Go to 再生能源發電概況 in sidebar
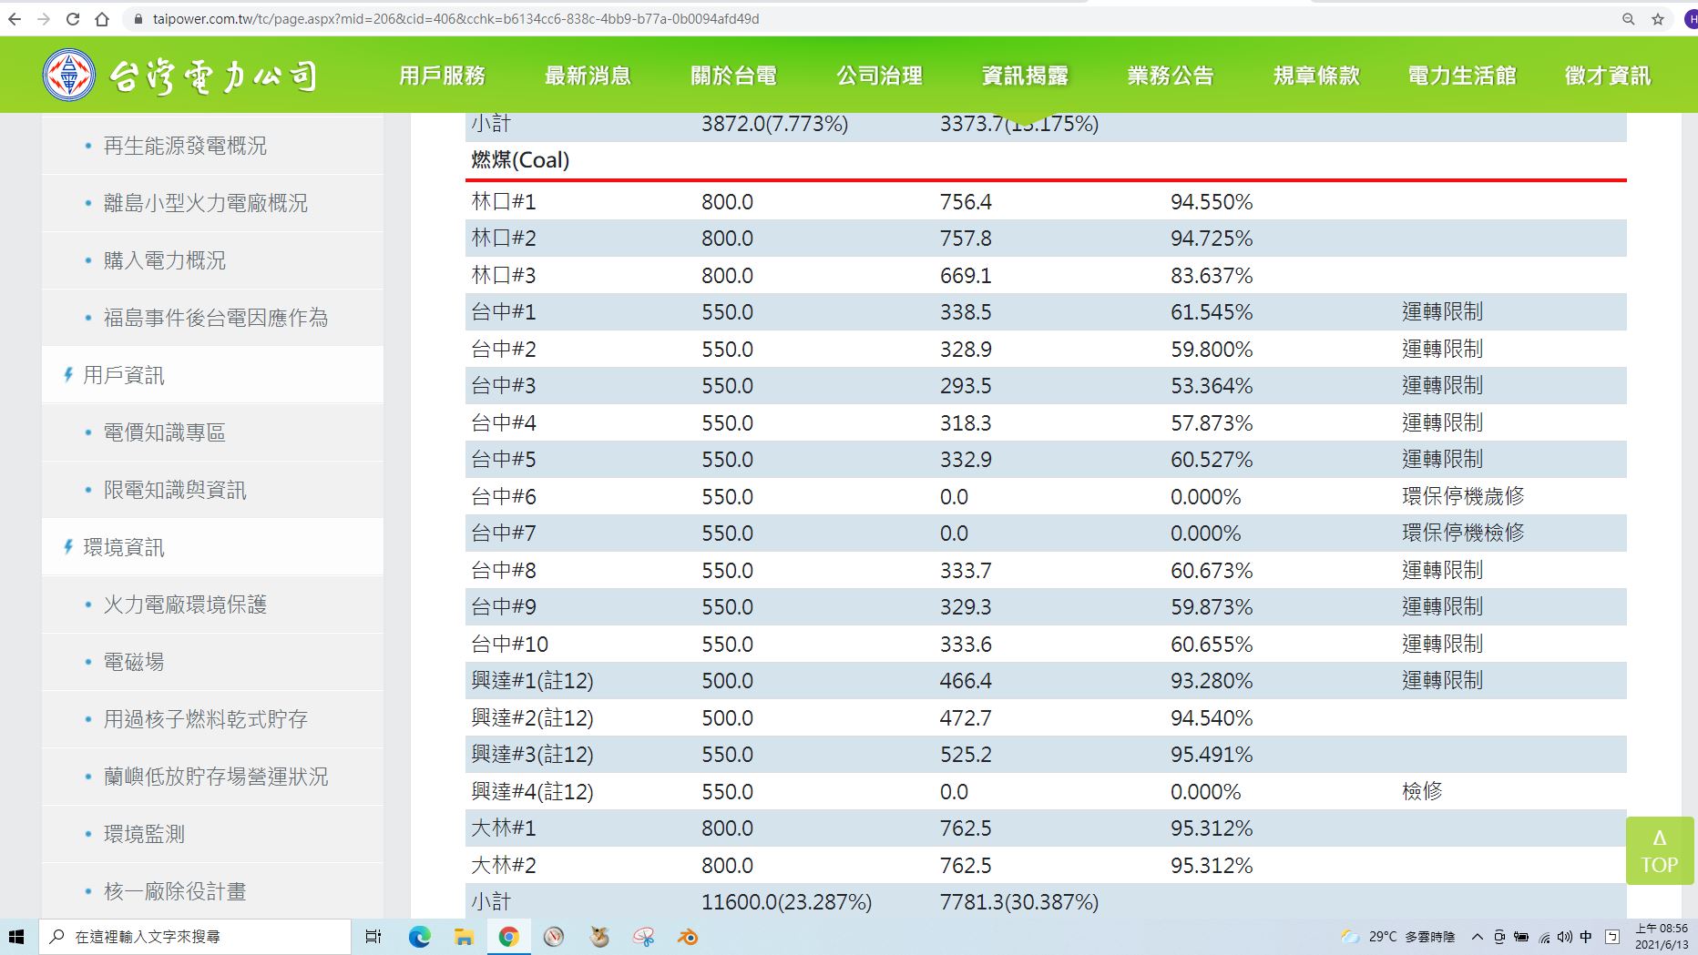1698x955 pixels. (185, 146)
